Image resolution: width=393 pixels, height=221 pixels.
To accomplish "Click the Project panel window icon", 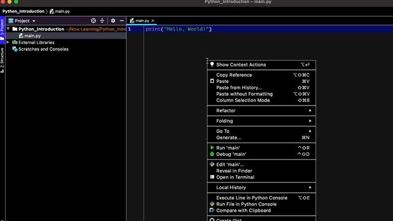I will click(x=11, y=21).
